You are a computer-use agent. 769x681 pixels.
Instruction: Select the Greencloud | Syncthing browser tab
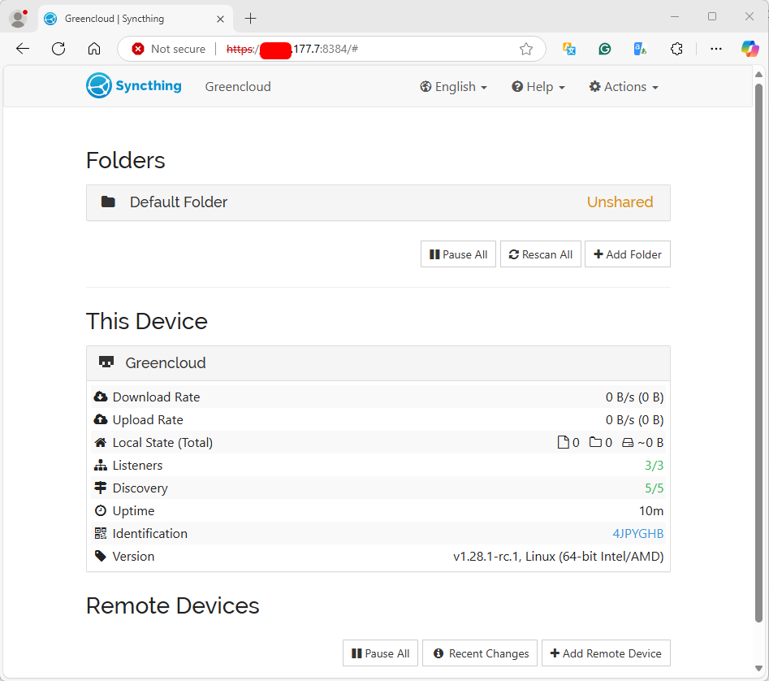pyautogui.click(x=134, y=19)
